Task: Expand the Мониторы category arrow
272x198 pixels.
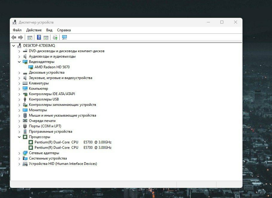Action: pyautogui.click(x=19, y=110)
